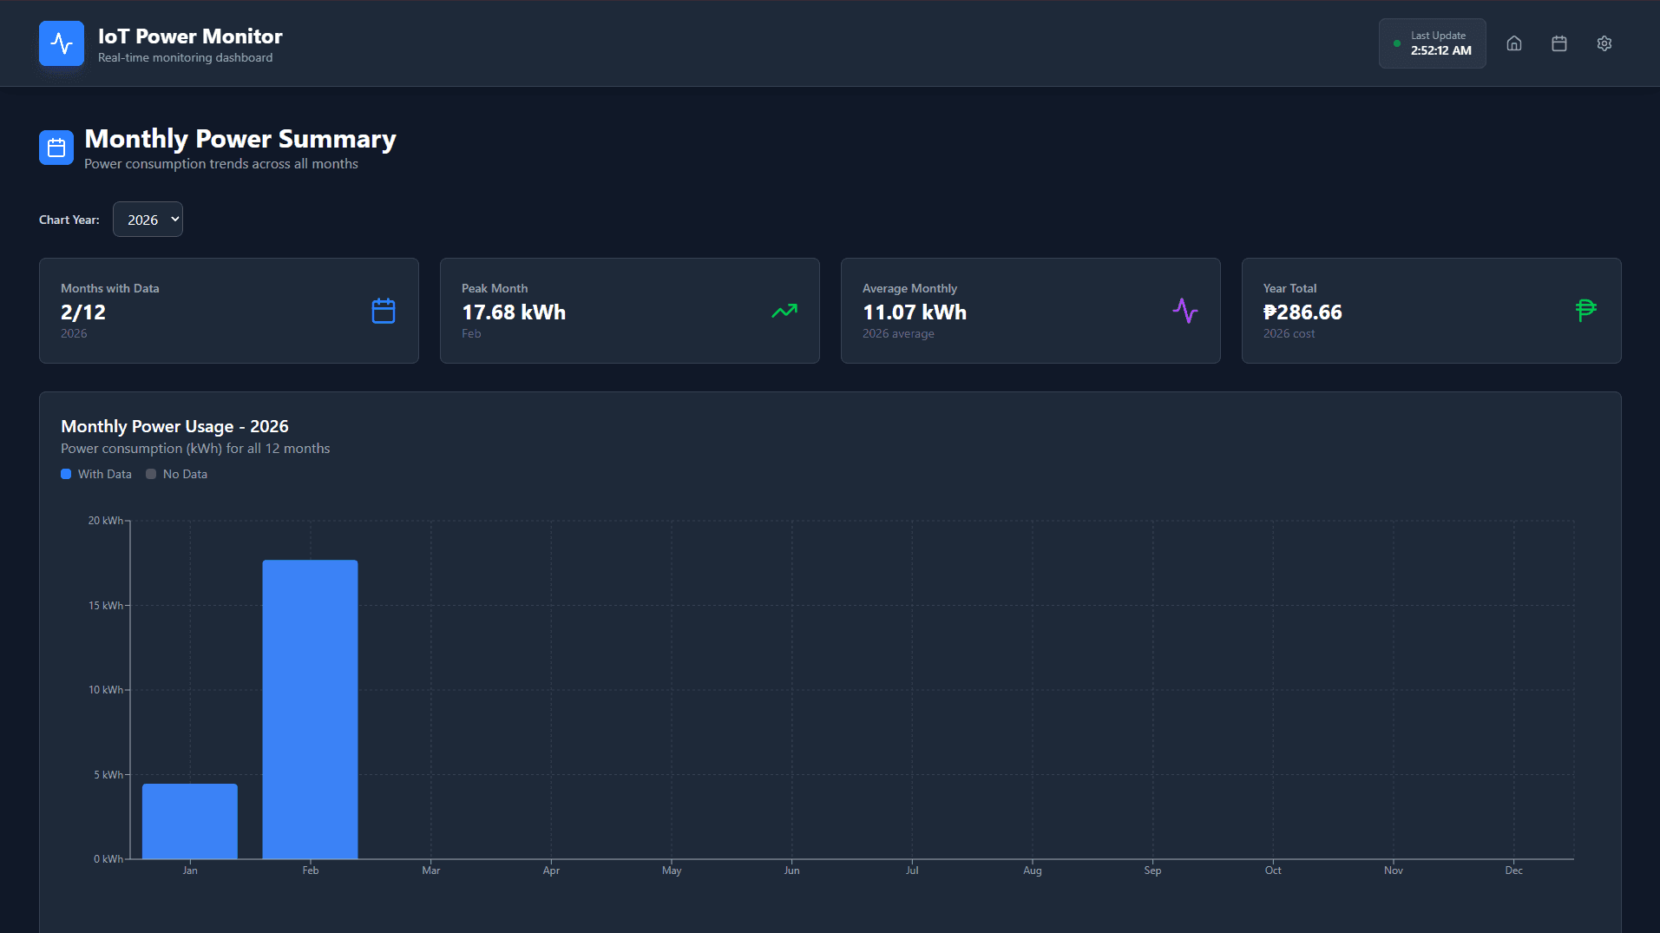The image size is (1660, 933).
Task: Click the Dec axis label
Action: click(1514, 871)
